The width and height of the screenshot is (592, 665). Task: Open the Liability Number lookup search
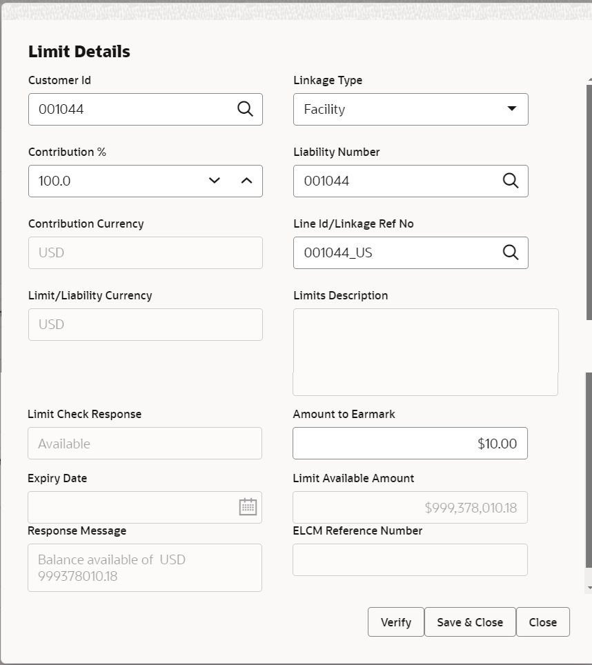511,181
